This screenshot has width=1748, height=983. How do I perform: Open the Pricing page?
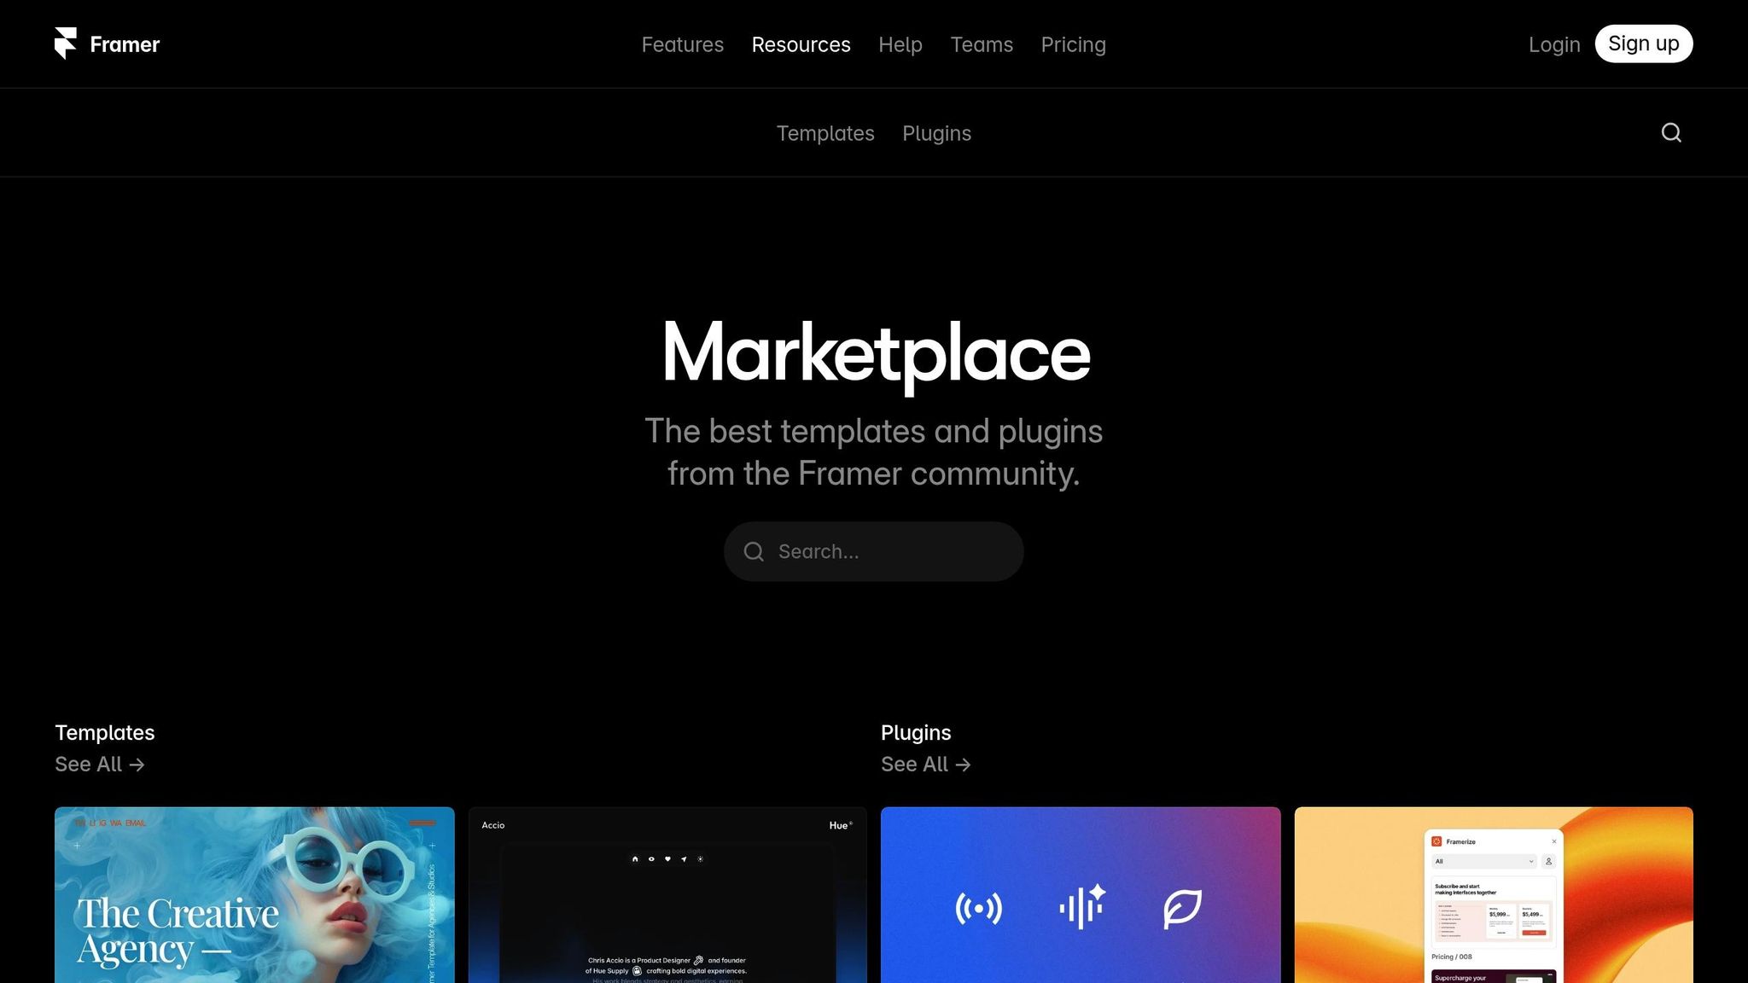1073,44
